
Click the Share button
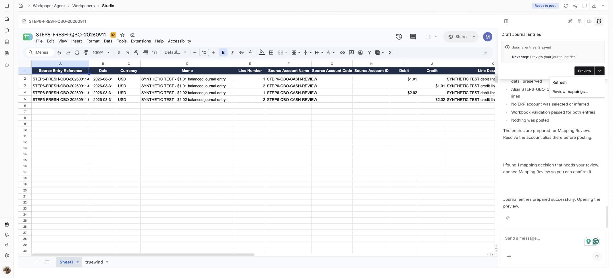tap(458, 37)
